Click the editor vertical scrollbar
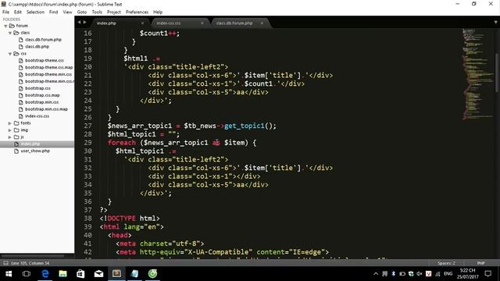Viewport: 500px width, 281px height. (x=497, y=73)
